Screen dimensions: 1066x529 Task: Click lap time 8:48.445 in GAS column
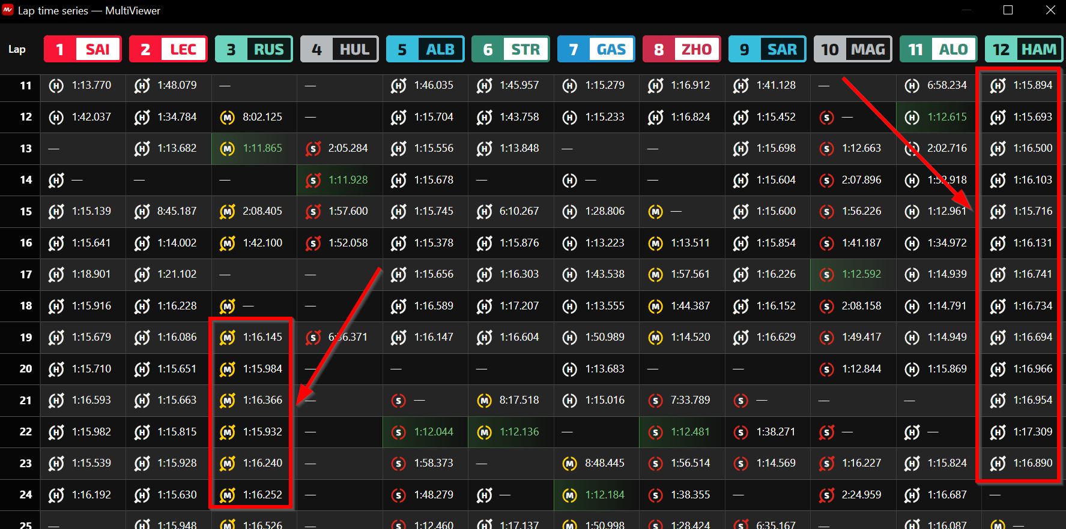click(605, 463)
